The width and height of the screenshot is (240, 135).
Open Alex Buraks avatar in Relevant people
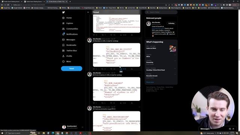[x=148, y=24]
